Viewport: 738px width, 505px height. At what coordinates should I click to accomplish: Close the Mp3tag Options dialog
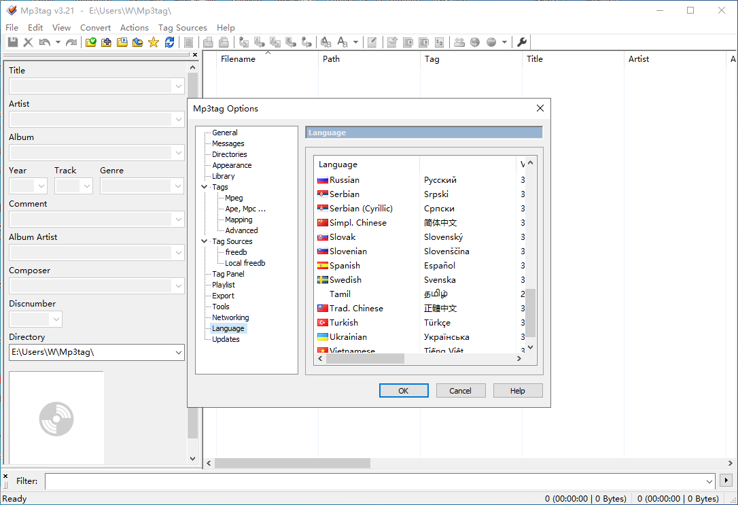click(x=540, y=108)
